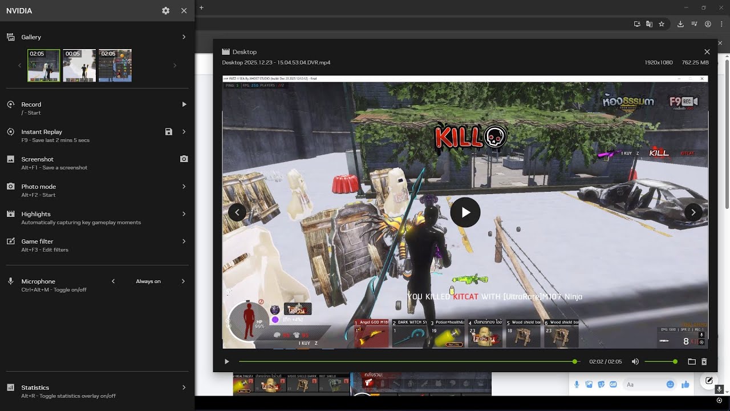Viewport: 730px width, 411px height.
Task: Open browser translate page icon
Action: tap(649, 24)
